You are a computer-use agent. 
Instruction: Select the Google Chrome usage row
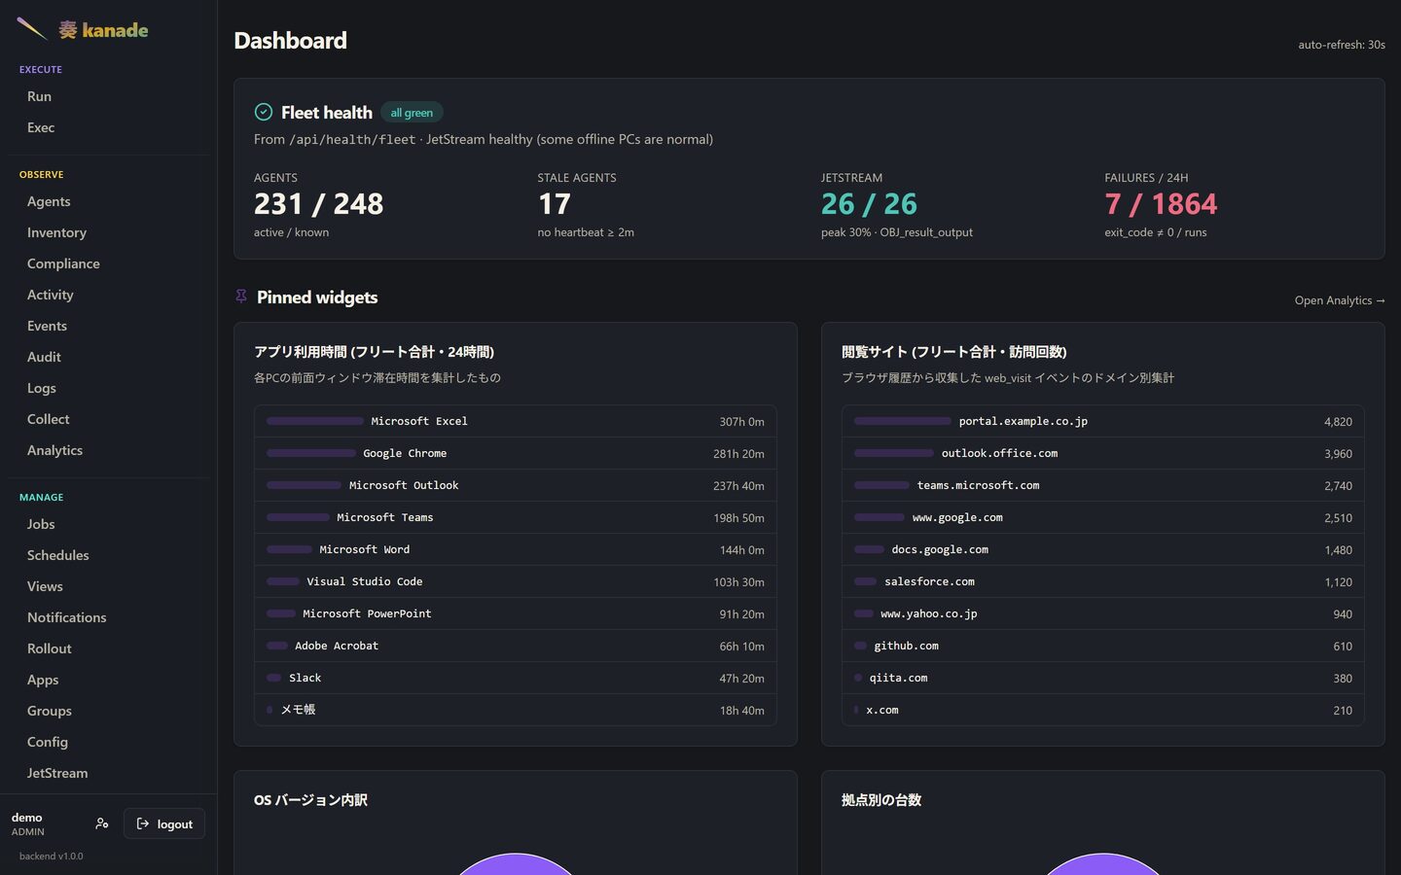tap(516, 453)
